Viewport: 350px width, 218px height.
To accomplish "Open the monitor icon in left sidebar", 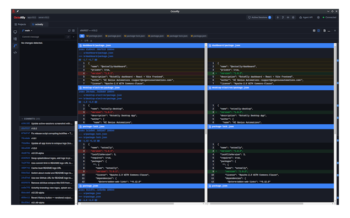I will (x=15, y=32).
